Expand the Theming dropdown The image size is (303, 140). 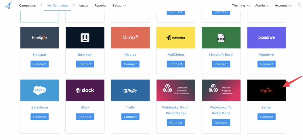(x=241, y=5)
